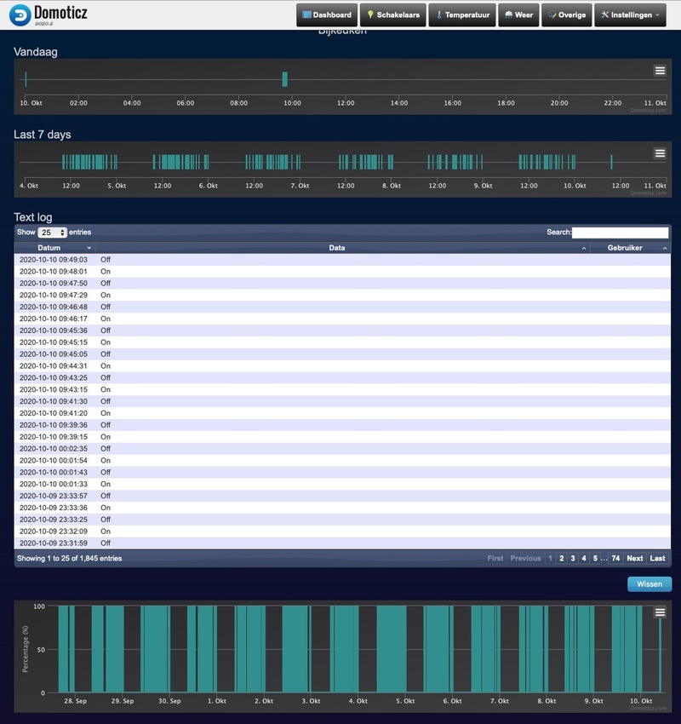This screenshot has width=681, height=724.
Task: Switch to the Weer tab
Action: tap(518, 14)
